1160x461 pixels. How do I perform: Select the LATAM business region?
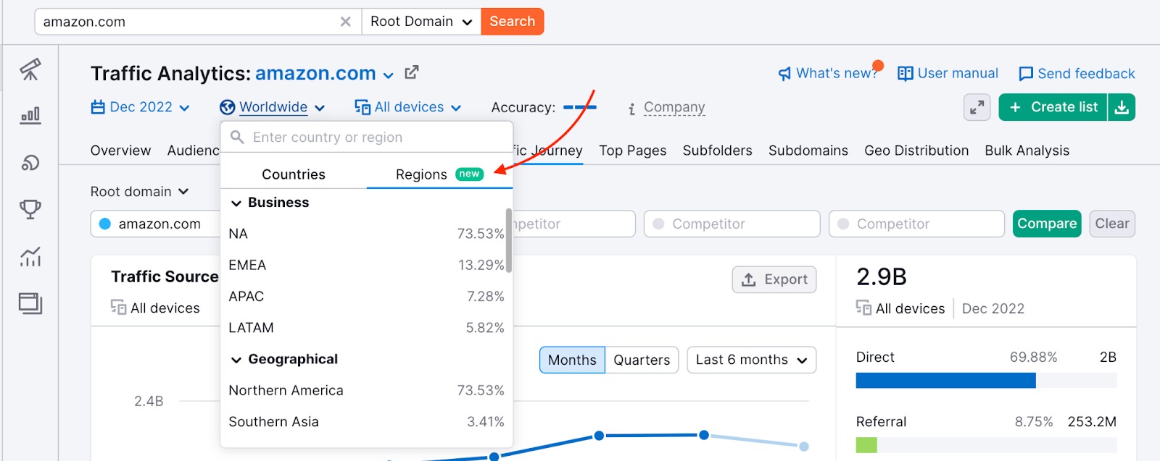tap(366, 327)
